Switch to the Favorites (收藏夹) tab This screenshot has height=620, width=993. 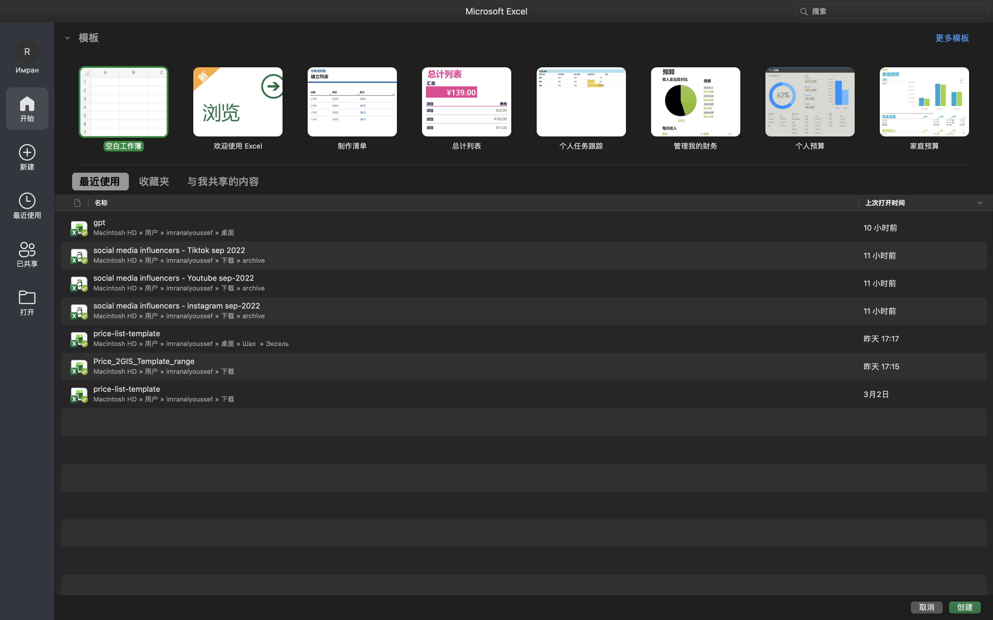[x=154, y=181]
